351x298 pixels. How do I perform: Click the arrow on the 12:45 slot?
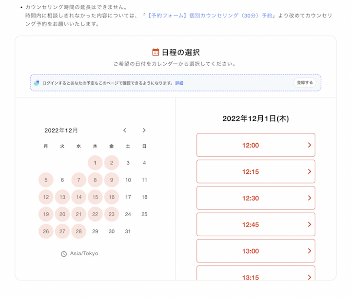tap(309, 224)
